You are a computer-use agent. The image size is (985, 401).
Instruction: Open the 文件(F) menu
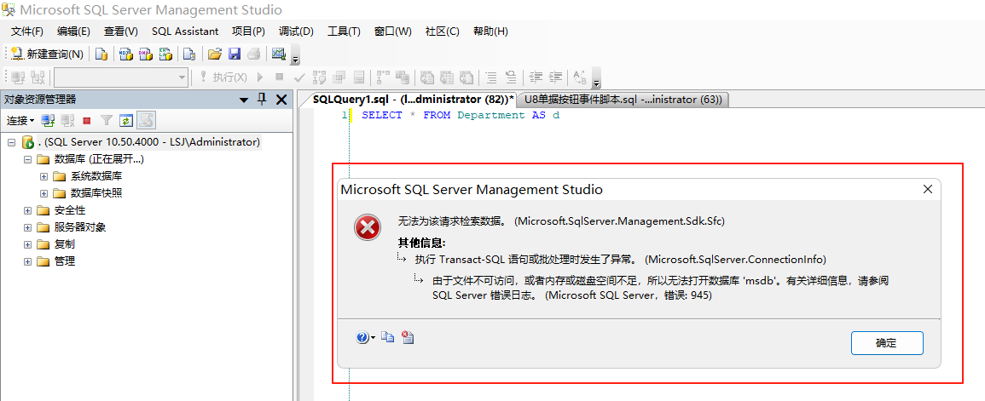(27, 32)
